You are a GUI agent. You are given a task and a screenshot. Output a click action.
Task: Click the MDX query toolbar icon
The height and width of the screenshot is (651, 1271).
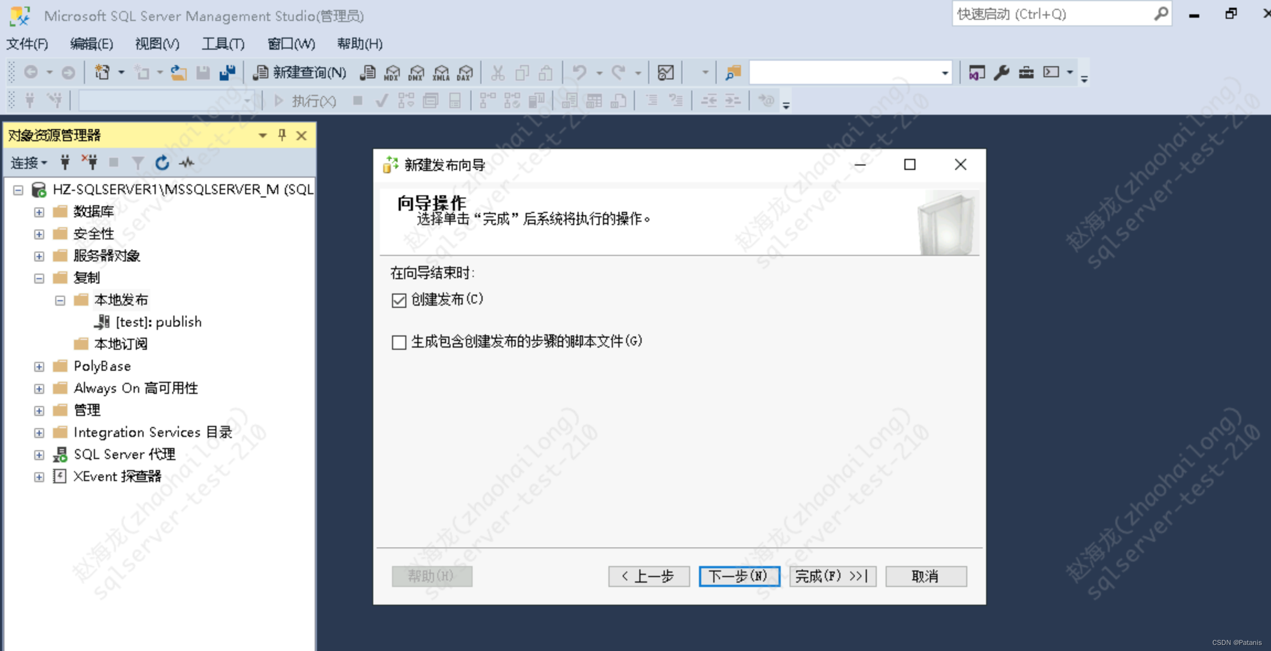pos(392,72)
